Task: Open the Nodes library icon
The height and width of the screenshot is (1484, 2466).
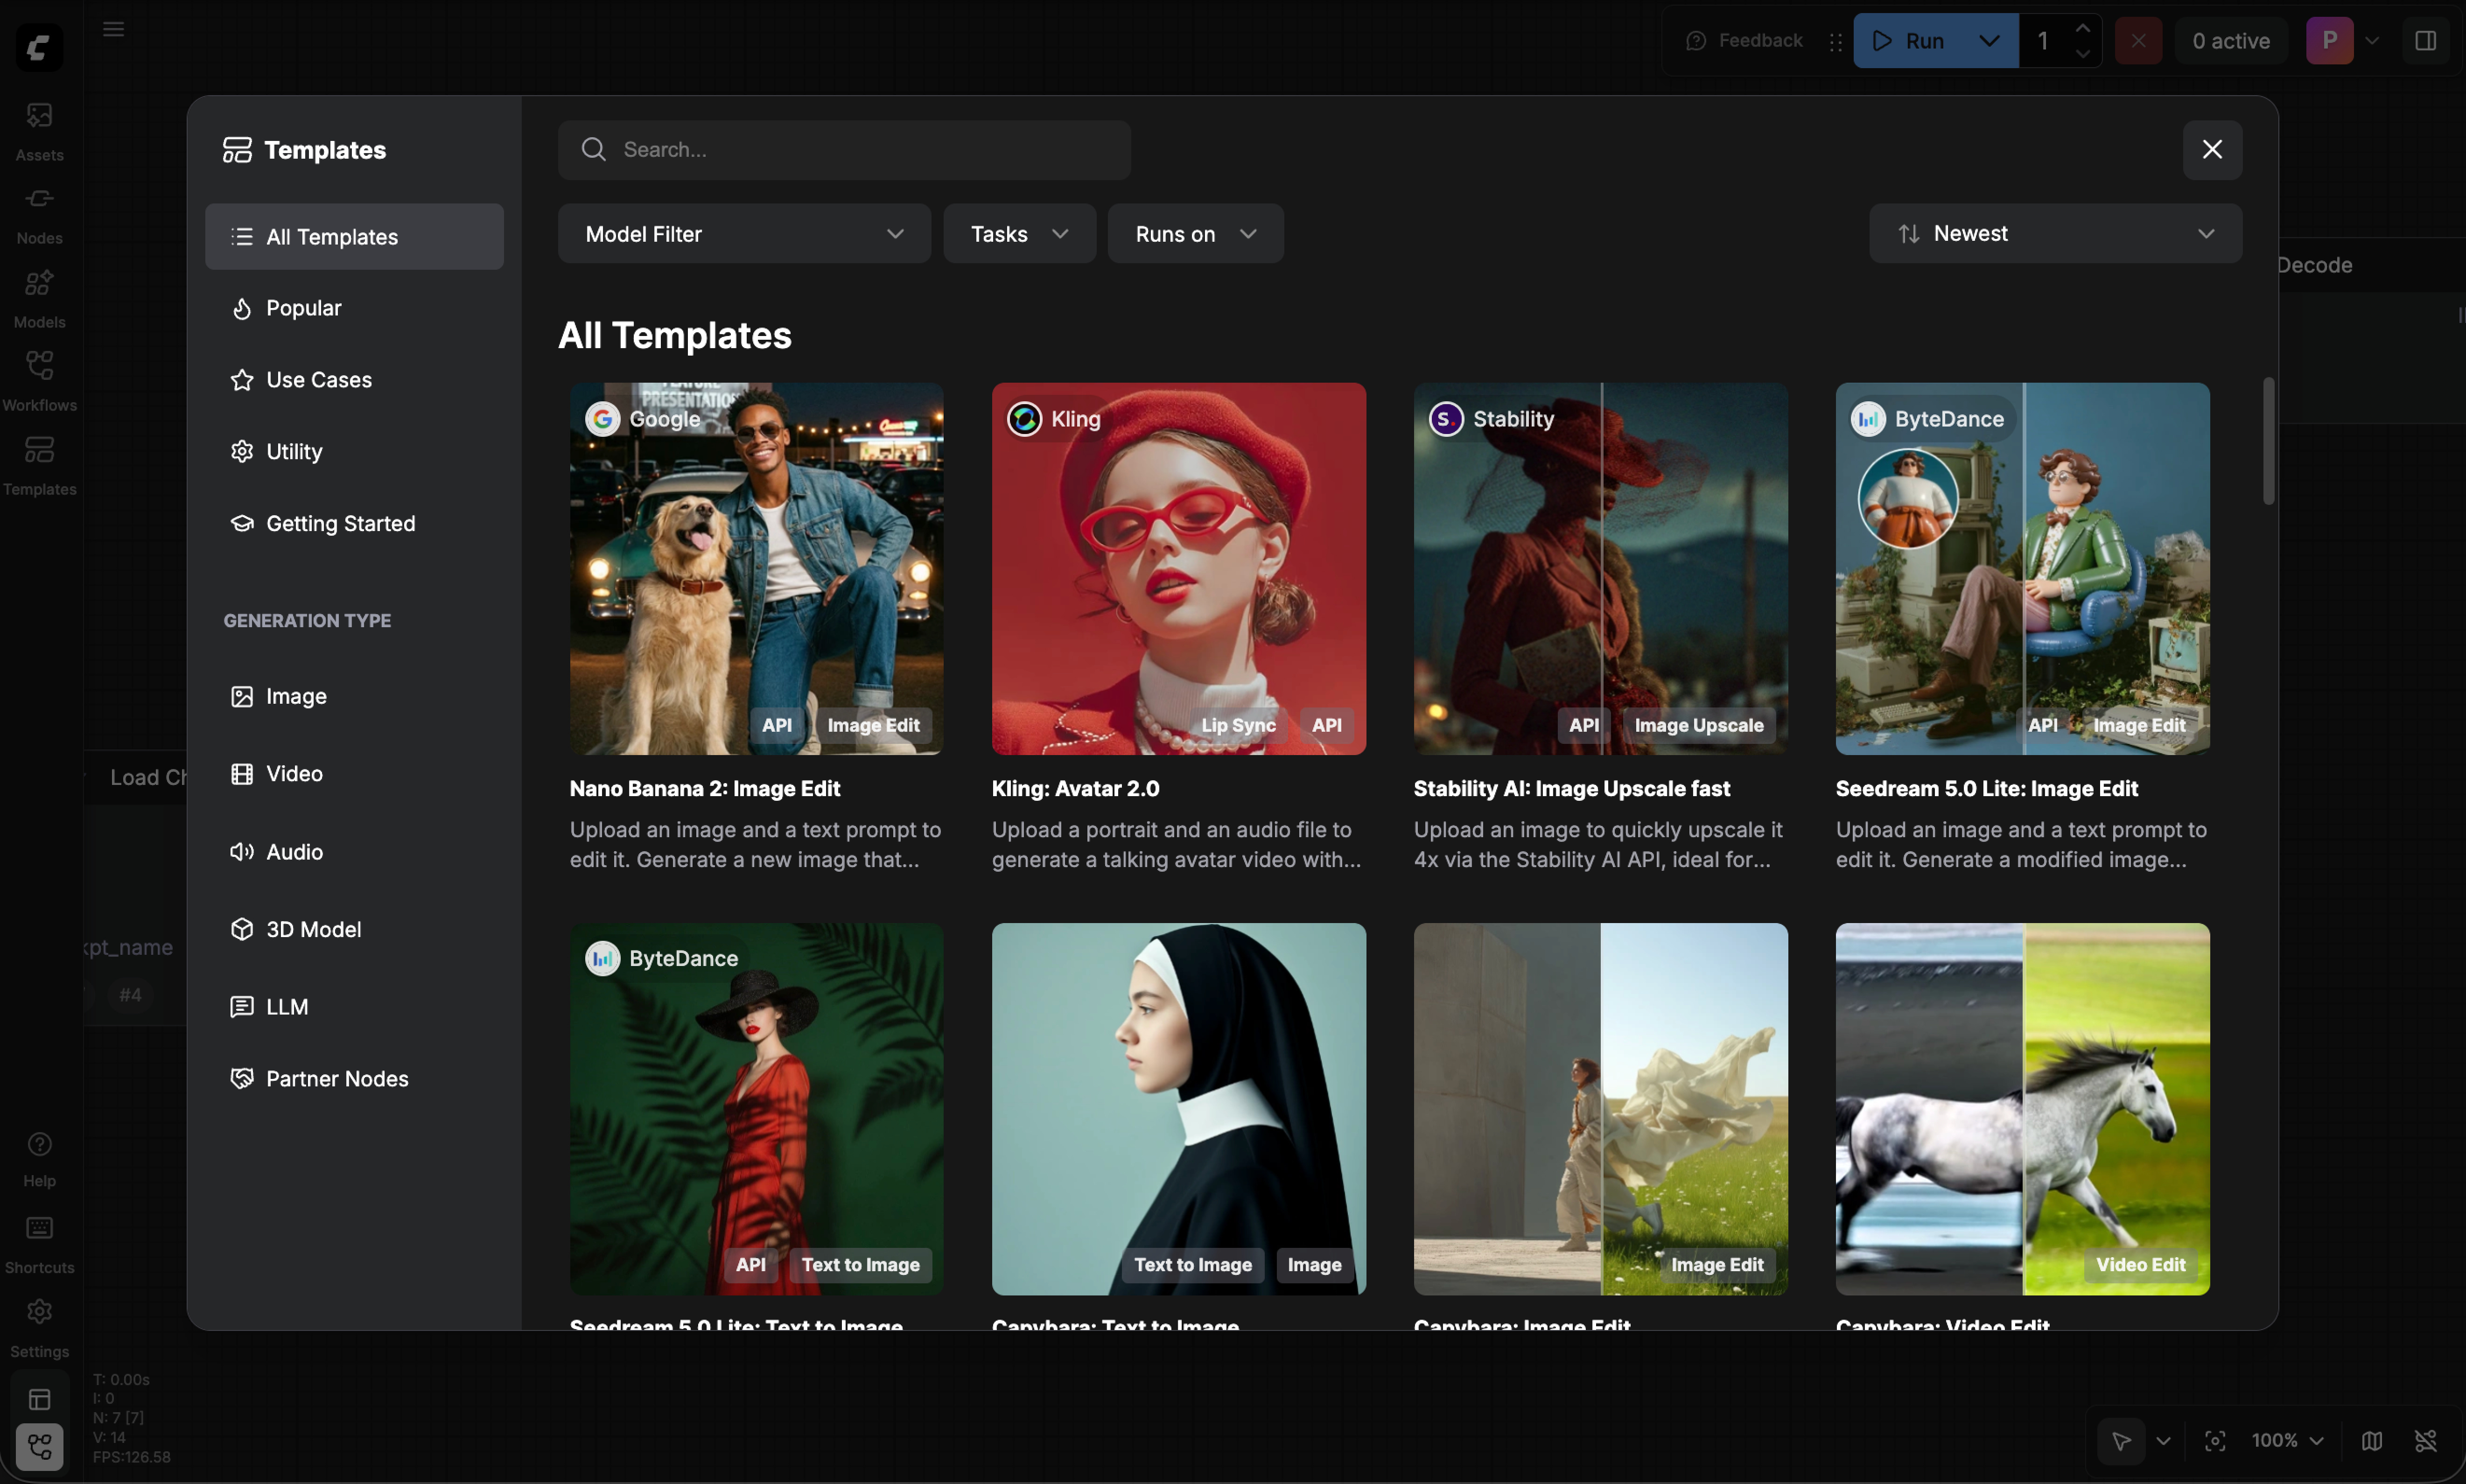Action: pos(39,212)
